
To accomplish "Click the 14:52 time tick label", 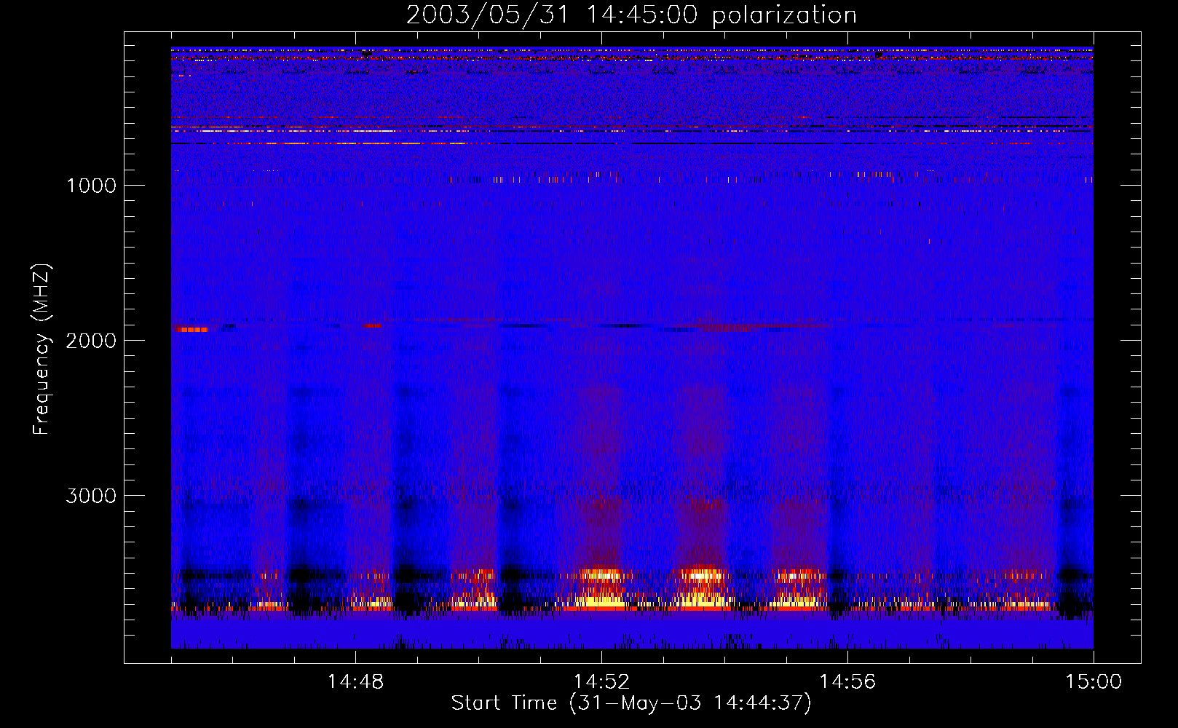I will point(601,682).
